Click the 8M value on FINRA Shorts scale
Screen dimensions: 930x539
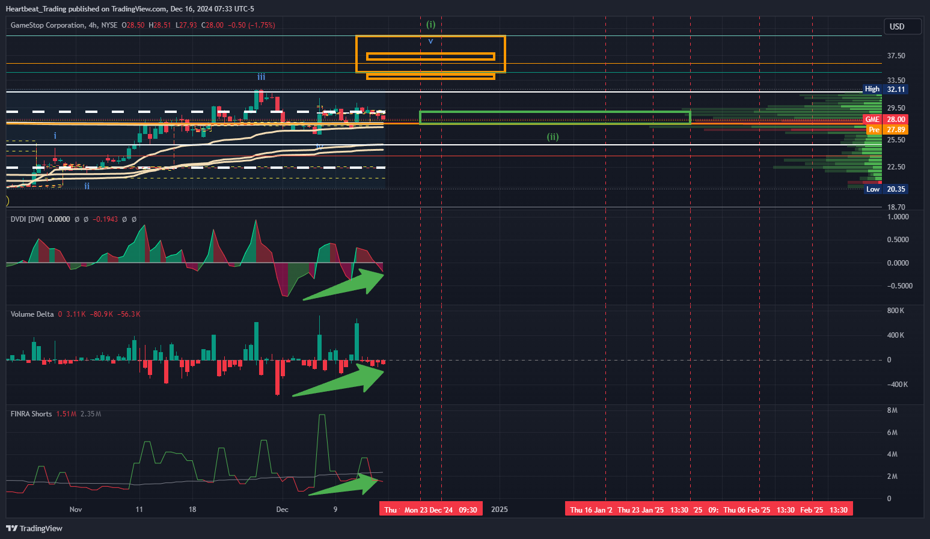click(893, 410)
